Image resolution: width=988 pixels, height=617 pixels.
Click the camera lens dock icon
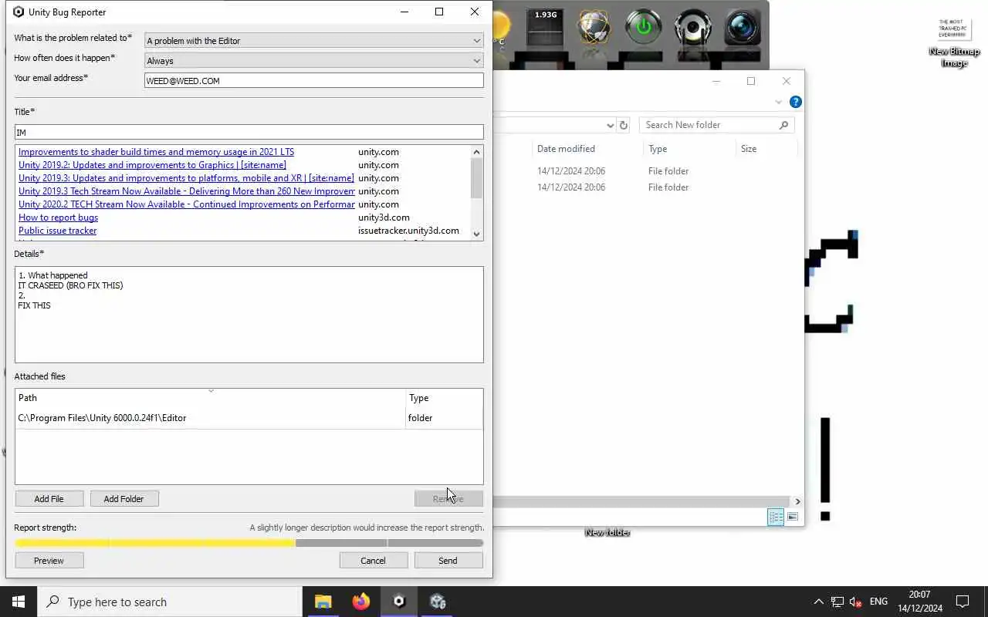[743, 27]
